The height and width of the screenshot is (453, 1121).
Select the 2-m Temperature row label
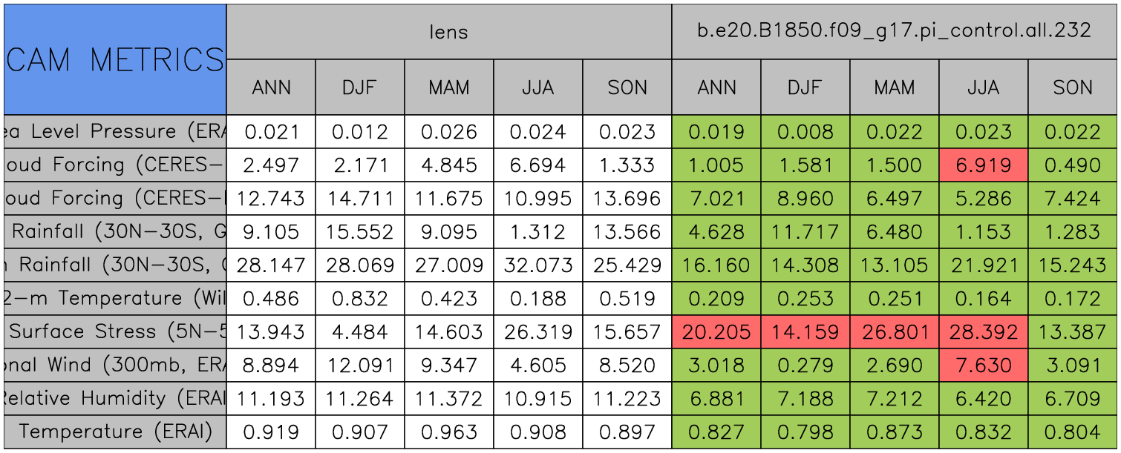click(x=115, y=299)
